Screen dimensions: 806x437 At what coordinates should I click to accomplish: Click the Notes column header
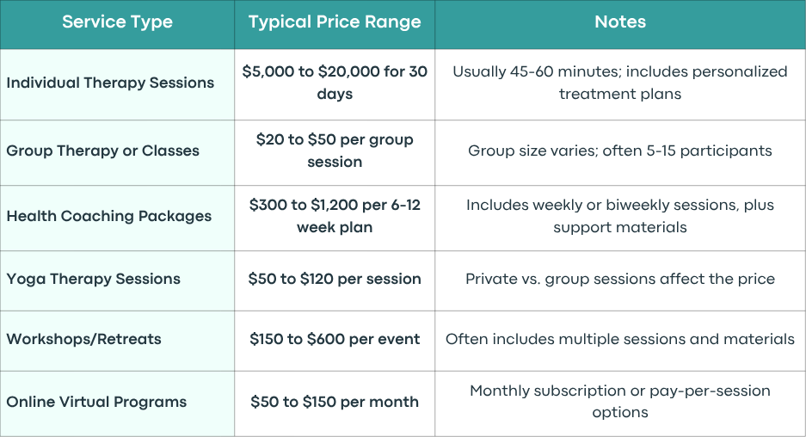(x=620, y=25)
